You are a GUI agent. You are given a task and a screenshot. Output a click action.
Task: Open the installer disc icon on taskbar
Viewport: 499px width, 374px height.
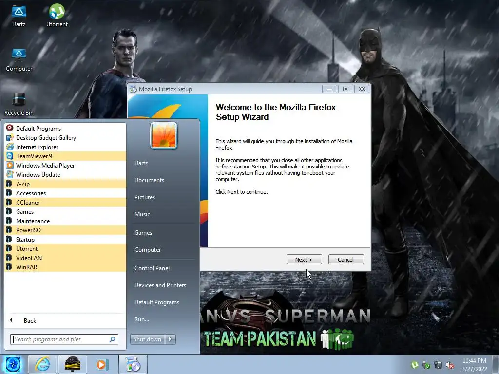[x=133, y=364]
